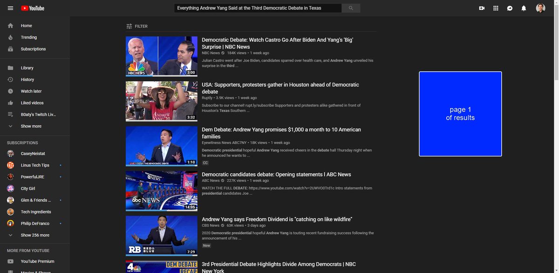Click the search magnifier button
Screen dimensions: 559x273
[351, 8]
